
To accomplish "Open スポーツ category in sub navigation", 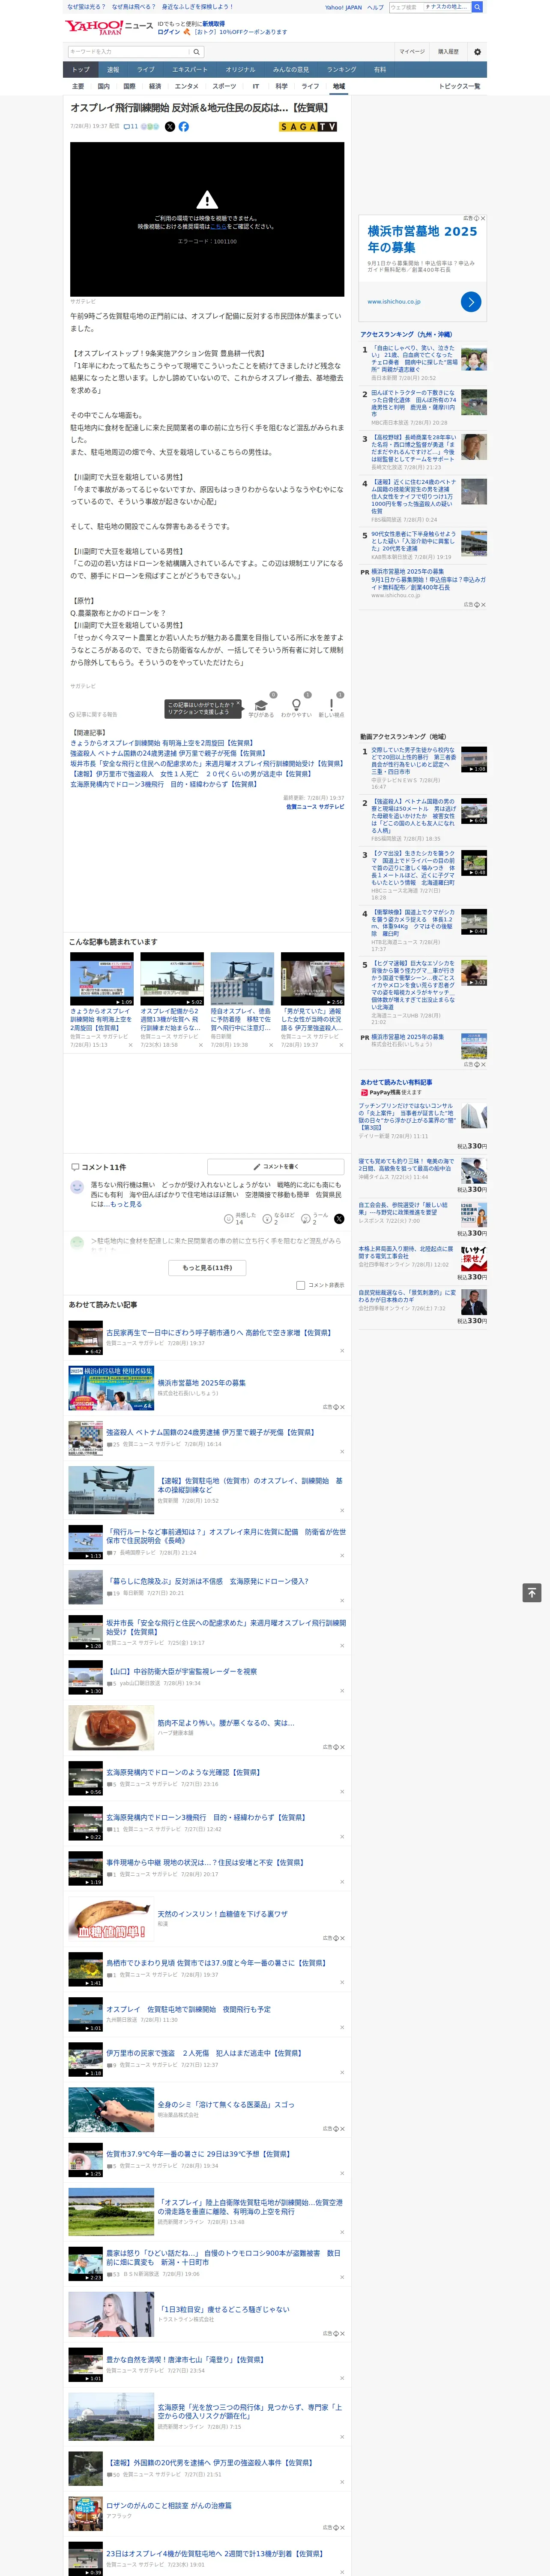I will tap(224, 86).
